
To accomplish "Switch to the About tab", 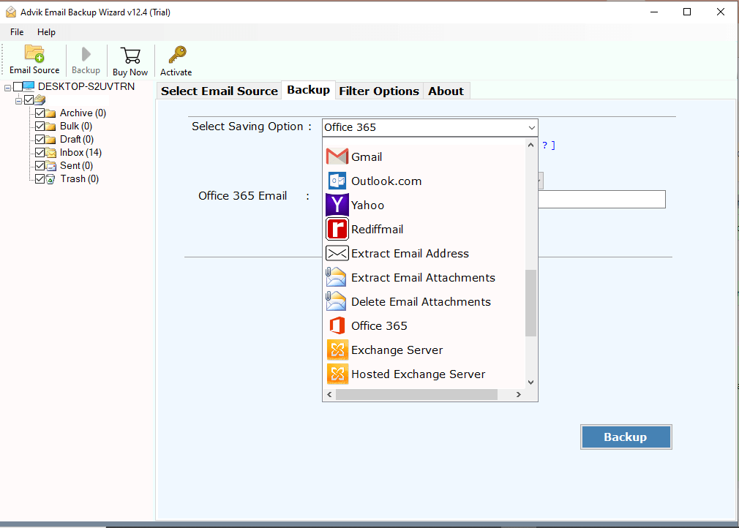I will (x=446, y=91).
